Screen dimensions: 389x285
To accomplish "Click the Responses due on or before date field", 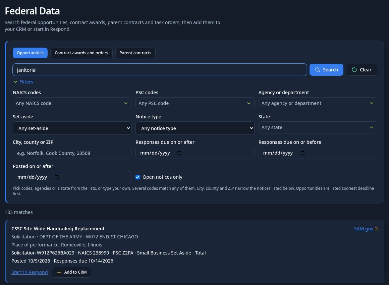I will tap(318, 153).
